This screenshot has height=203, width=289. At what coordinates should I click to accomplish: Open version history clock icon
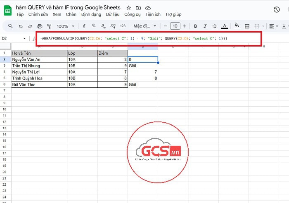tap(277, 10)
